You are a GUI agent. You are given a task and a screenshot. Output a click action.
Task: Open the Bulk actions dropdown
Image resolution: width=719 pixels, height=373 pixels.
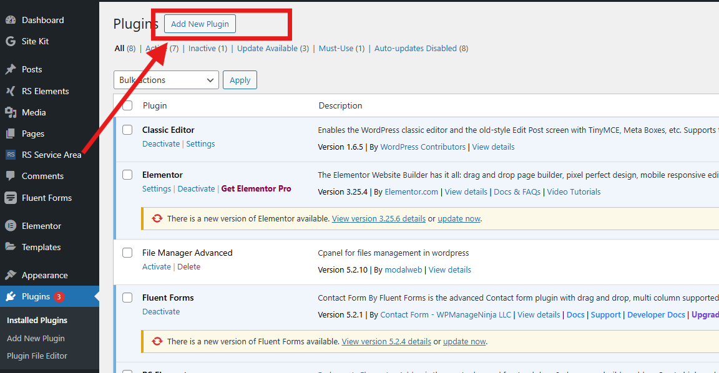166,80
